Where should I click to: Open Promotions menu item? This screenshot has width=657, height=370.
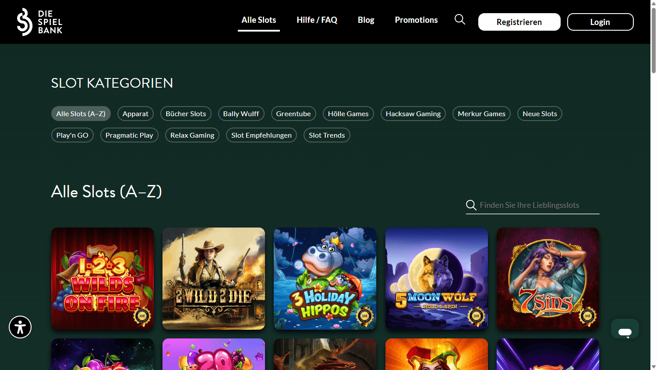[416, 20]
